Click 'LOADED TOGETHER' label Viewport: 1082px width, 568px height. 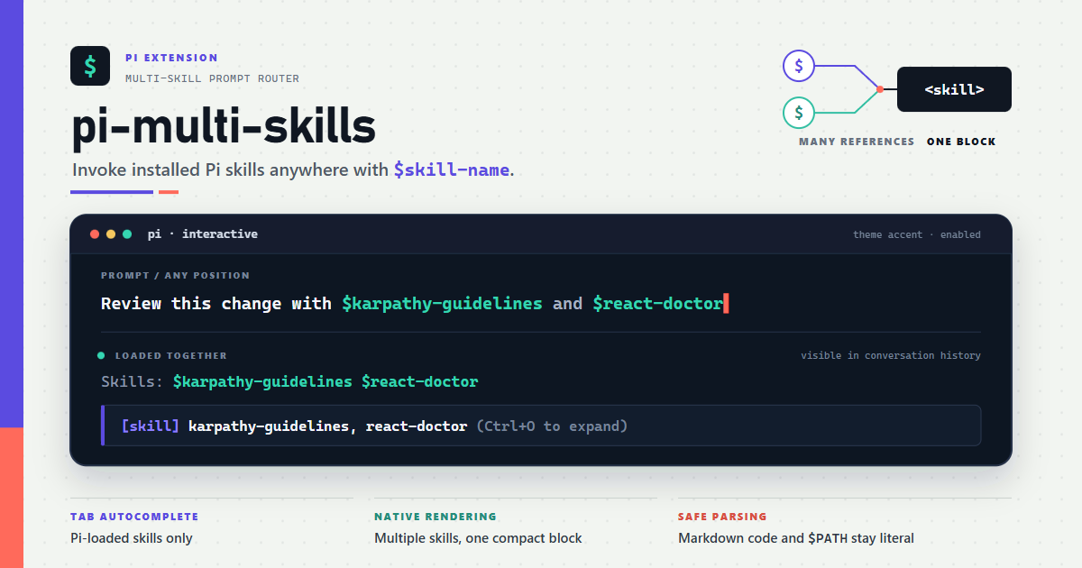[171, 355]
